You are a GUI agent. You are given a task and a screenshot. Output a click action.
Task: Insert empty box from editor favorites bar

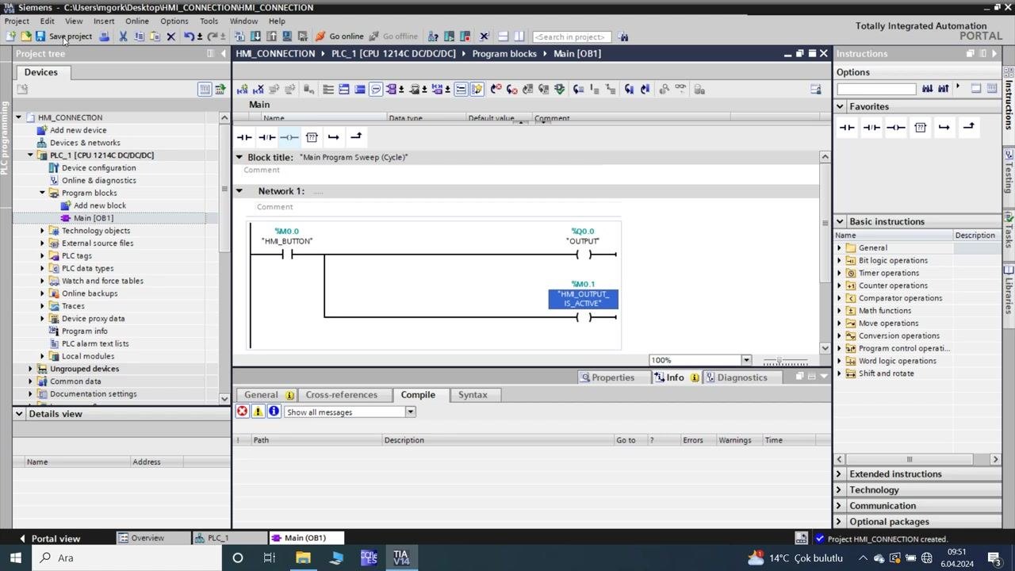click(x=311, y=137)
